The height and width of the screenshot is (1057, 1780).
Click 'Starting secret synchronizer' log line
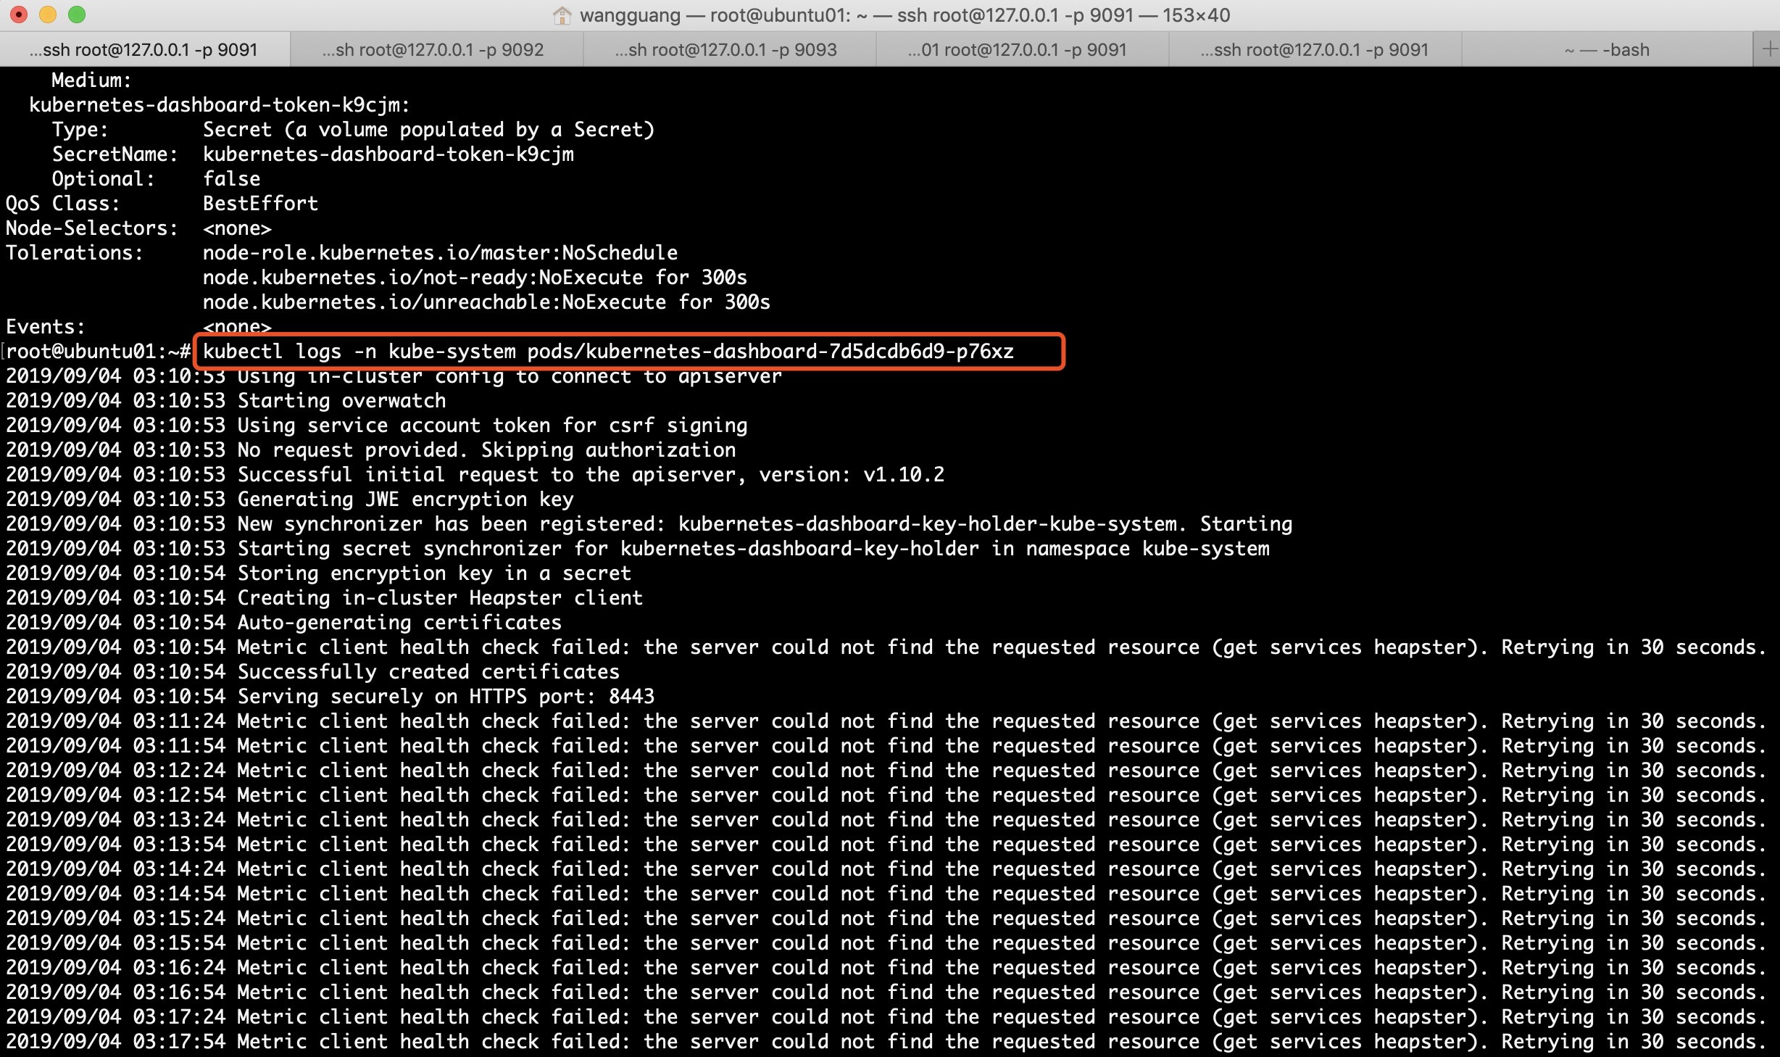click(x=638, y=549)
